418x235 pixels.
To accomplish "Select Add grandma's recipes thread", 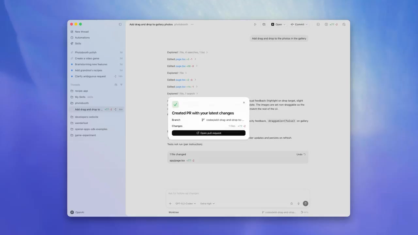I will 88,70.
